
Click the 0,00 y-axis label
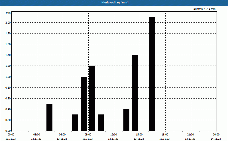[x=8, y=131]
